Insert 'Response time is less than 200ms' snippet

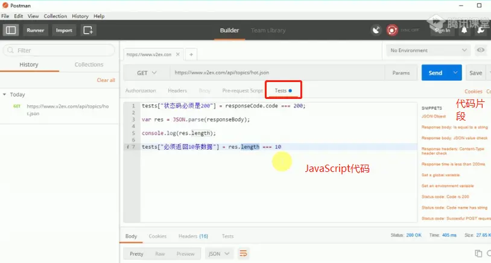pyautogui.click(x=453, y=164)
